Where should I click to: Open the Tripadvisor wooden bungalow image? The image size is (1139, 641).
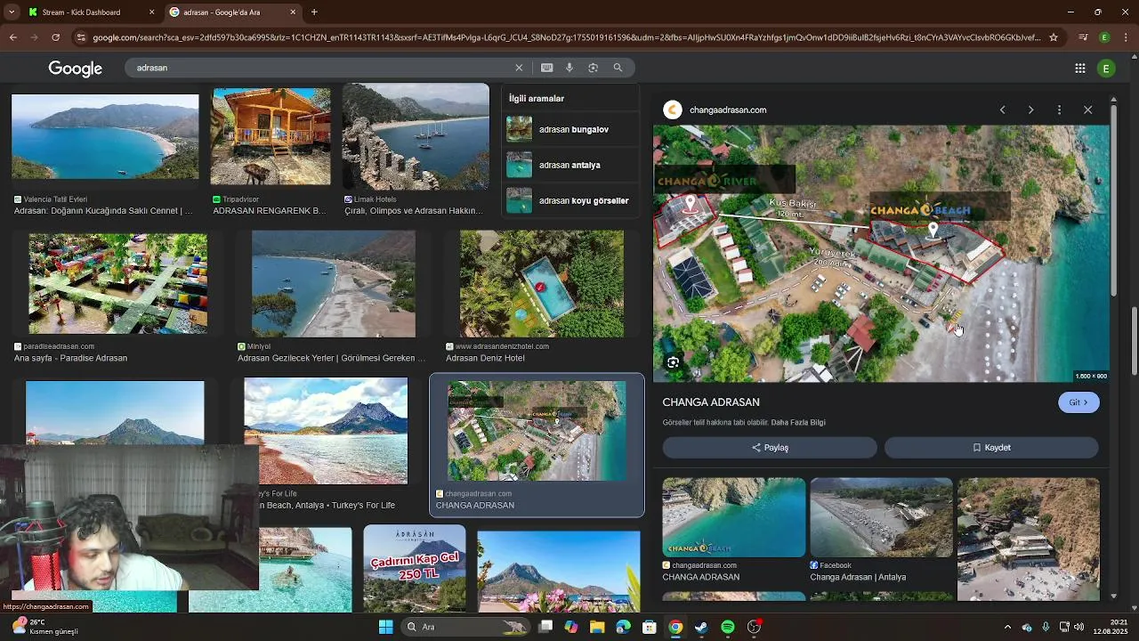[271, 136]
